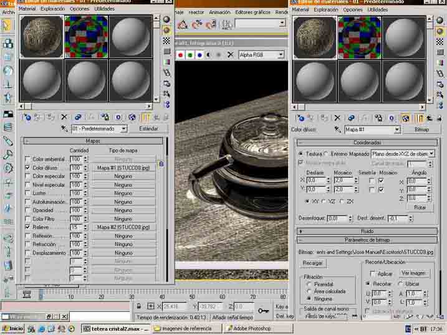Click the selection lock icon in status bar

pos(138,306)
